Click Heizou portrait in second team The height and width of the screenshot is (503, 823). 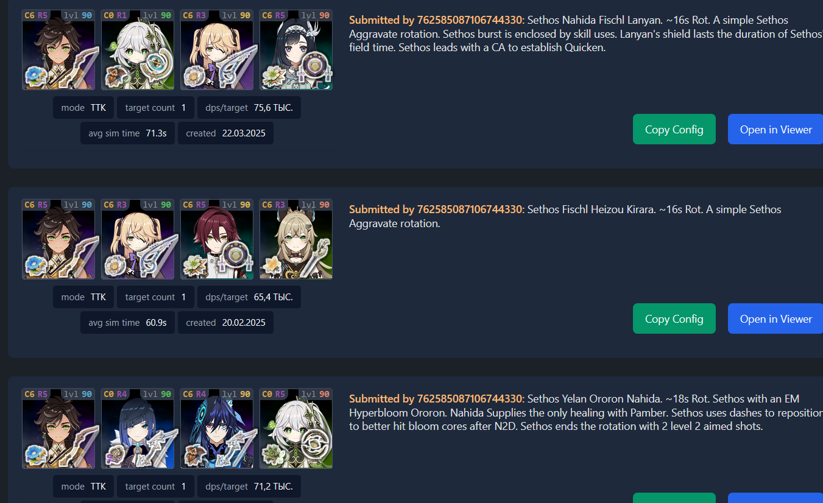pyautogui.click(x=217, y=239)
